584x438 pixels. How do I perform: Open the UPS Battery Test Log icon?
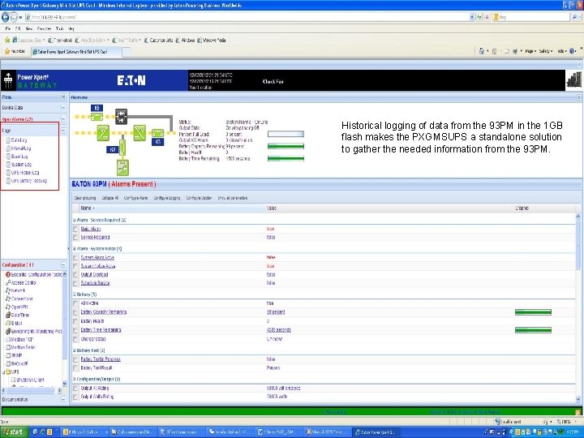tap(8, 181)
